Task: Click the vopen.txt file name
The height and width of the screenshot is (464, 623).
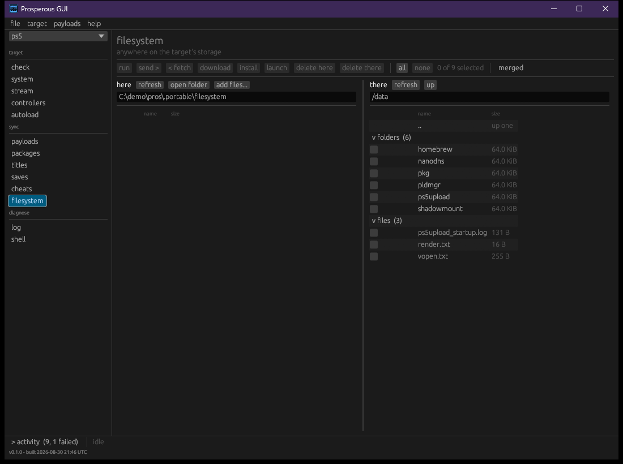Action: (x=433, y=256)
